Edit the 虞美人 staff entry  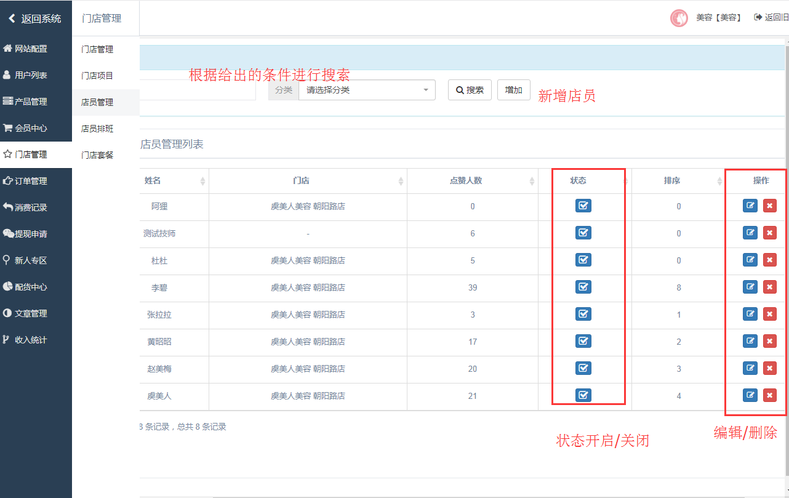click(x=750, y=395)
